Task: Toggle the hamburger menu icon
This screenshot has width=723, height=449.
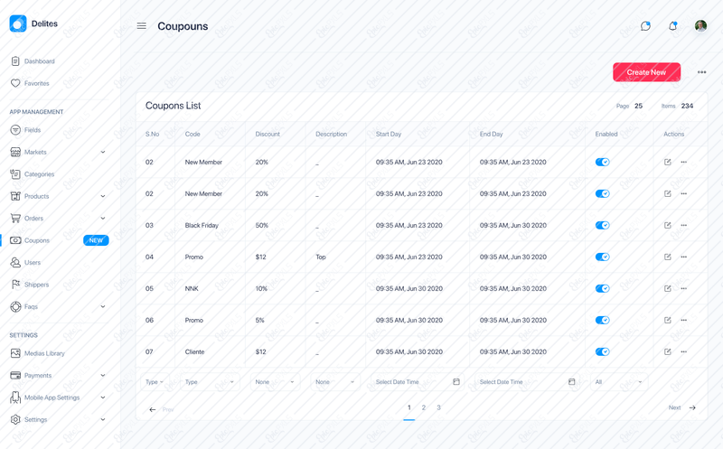Action: (142, 26)
